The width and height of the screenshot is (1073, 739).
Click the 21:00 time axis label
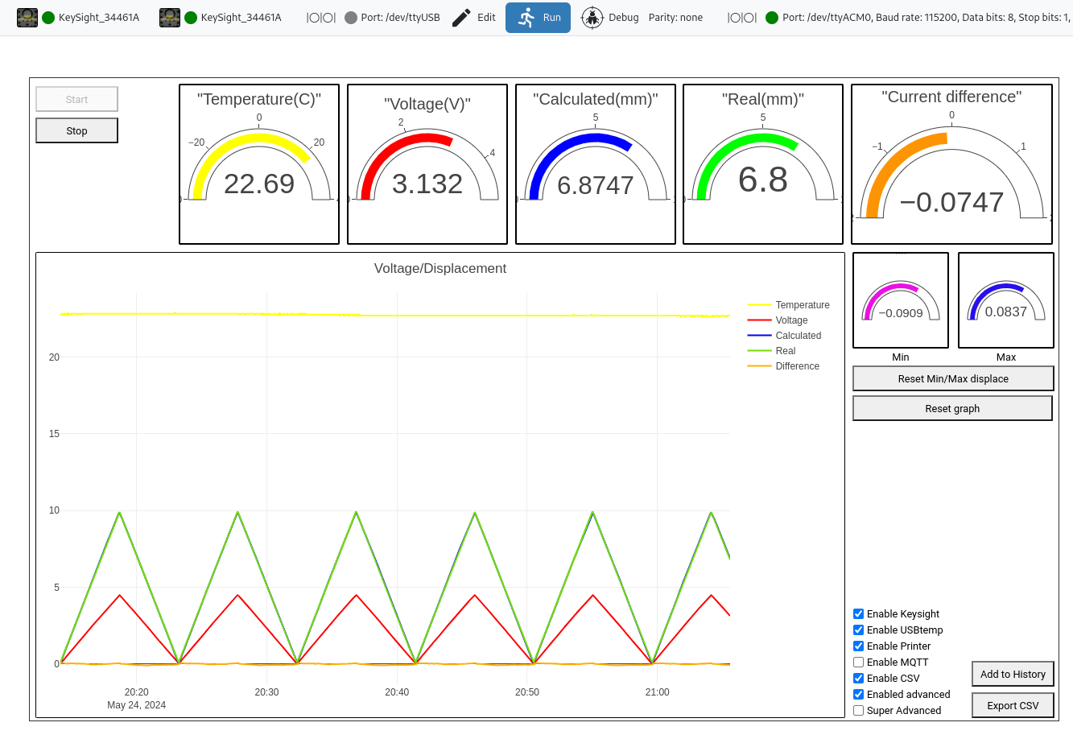pyautogui.click(x=657, y=692)
